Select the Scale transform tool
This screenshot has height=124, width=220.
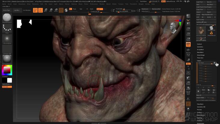(x=51, y=10)
